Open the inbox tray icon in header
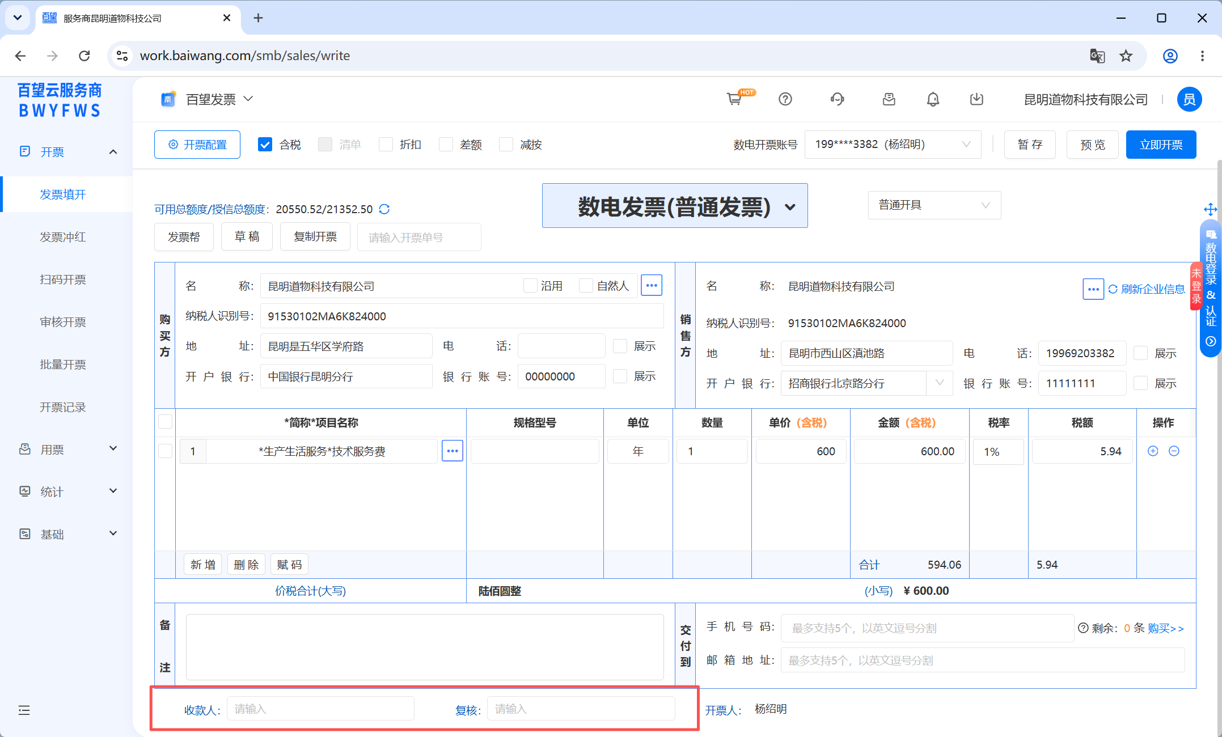Screen dimensions: 1222x737 (x=889, y=99)
